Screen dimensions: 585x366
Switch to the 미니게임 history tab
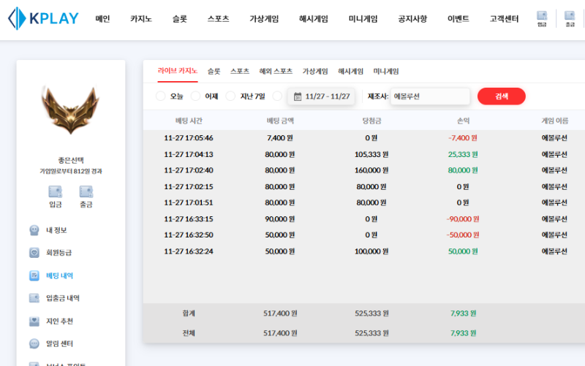386,71
